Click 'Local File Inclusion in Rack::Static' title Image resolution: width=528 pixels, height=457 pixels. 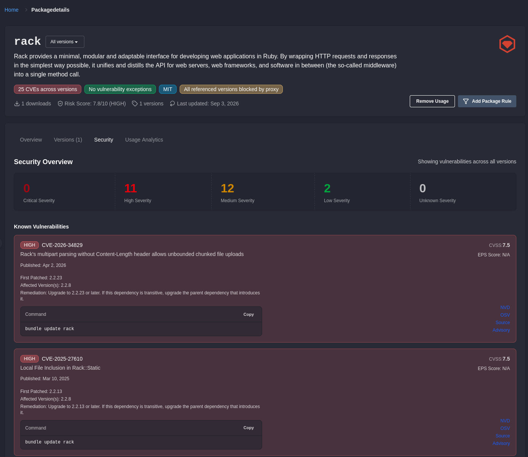point(60,368)
